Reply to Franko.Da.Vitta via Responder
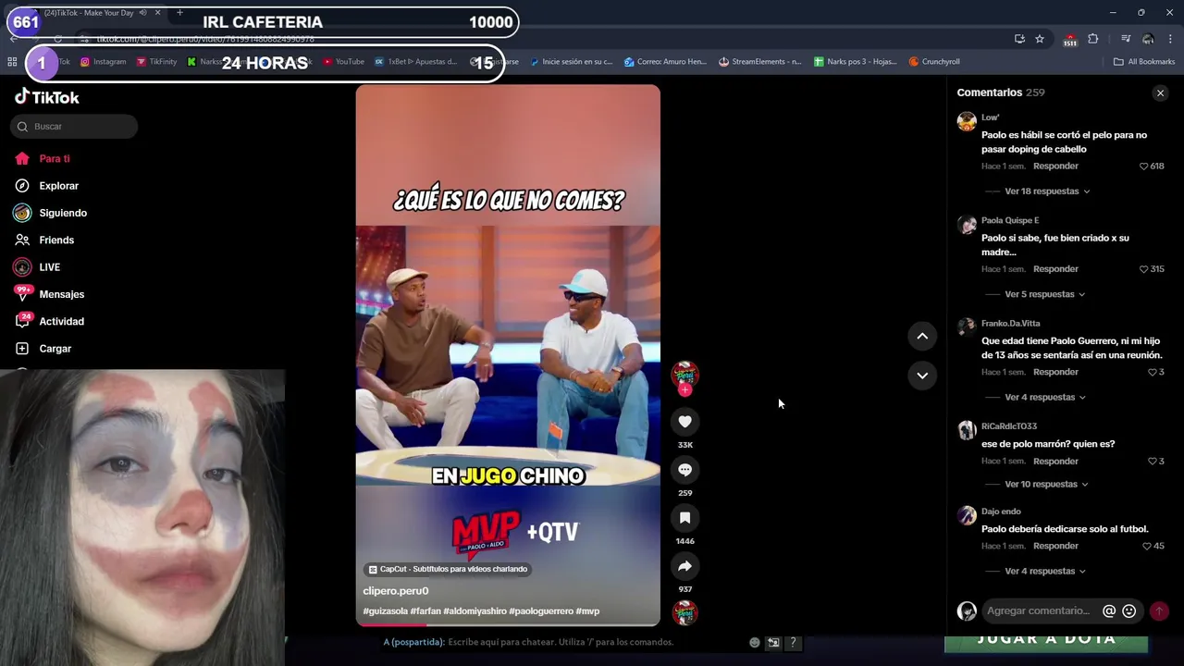Image resolution: width=1184 pixels, height=666 pixels. point(1055,372)
